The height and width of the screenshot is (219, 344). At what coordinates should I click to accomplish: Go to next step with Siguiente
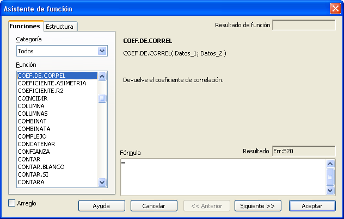click(x=257, y=206)
